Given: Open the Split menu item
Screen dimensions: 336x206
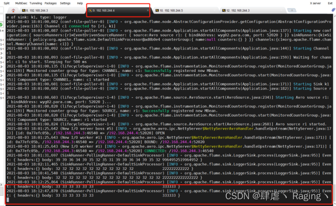Looking at the screenshot, I should tap(7, 3).
